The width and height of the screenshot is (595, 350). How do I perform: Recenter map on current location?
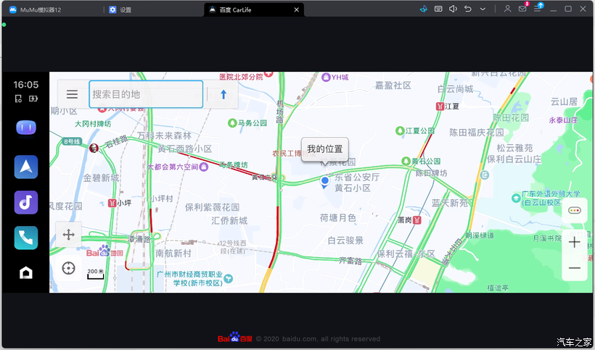pos(69,268)
